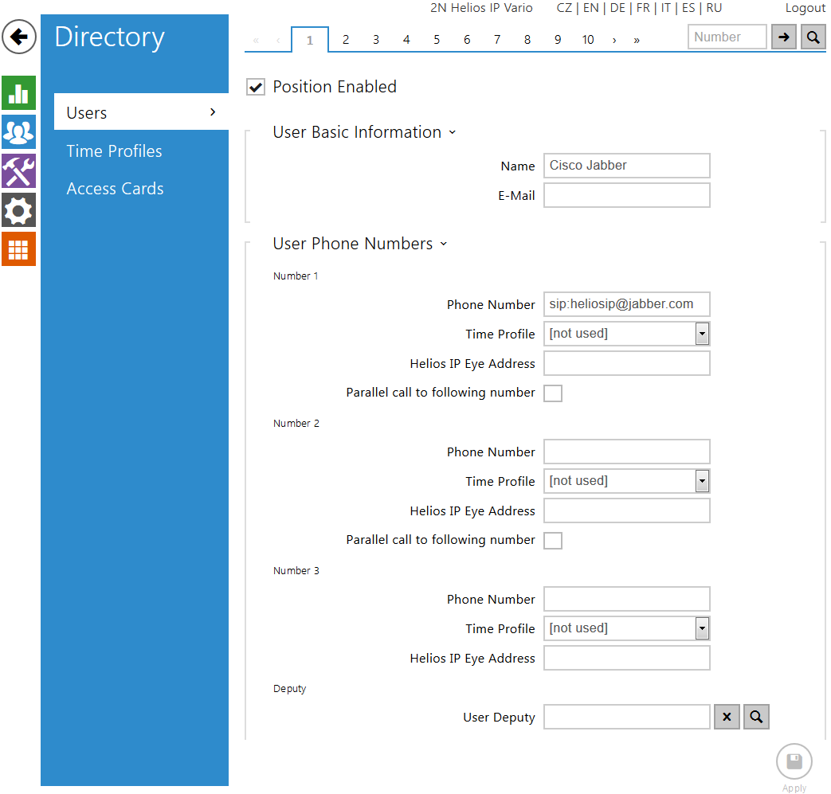The image size is (831, 794).
Task: Uncheck the Position Enabled checkbox
Action: 256,88
